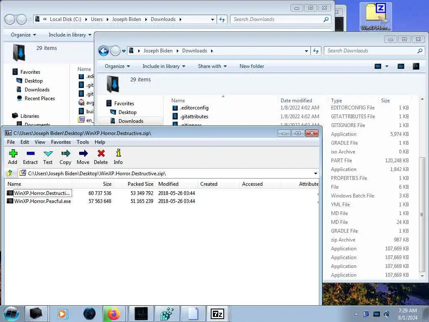429x322 pixels.
Task: Open the View menu in 7-Zip
Action: [x=40, y=142]
